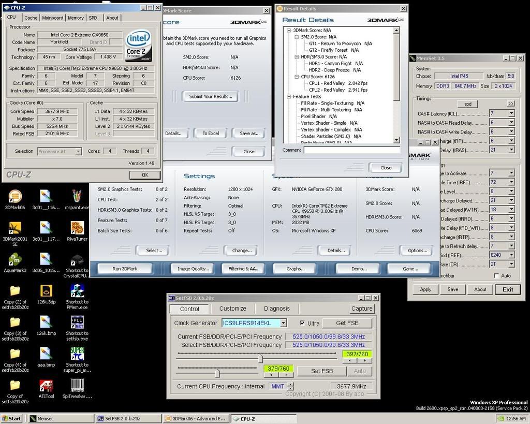
Task: Click the lower 379/760 slider thumb
Action: [x=217, y=373]
